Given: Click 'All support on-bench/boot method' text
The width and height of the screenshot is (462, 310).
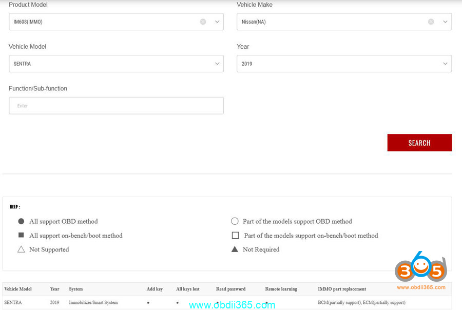Looking at the screenshot, I should [x=76, y=236].
